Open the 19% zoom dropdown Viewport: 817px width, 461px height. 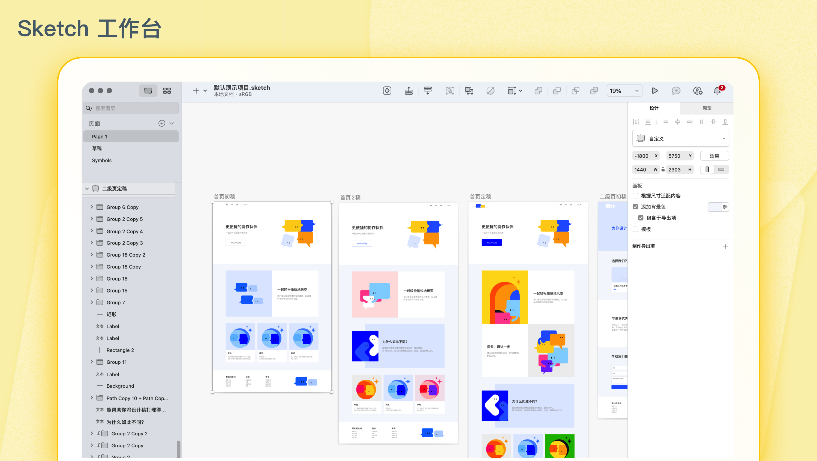coord(624,91)
